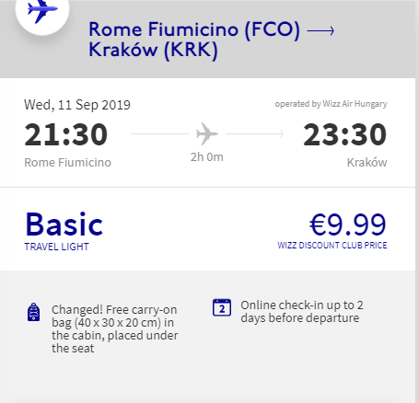419x403 pixels.
Task: Click the route arrow after FCO
Action: (x=320, y=30)
